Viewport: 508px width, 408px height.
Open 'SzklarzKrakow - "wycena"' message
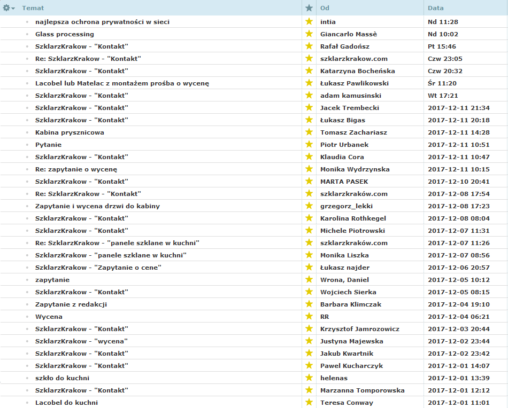(81, 341)
